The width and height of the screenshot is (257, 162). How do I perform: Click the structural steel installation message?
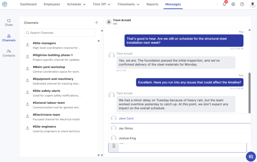(184, 41)
